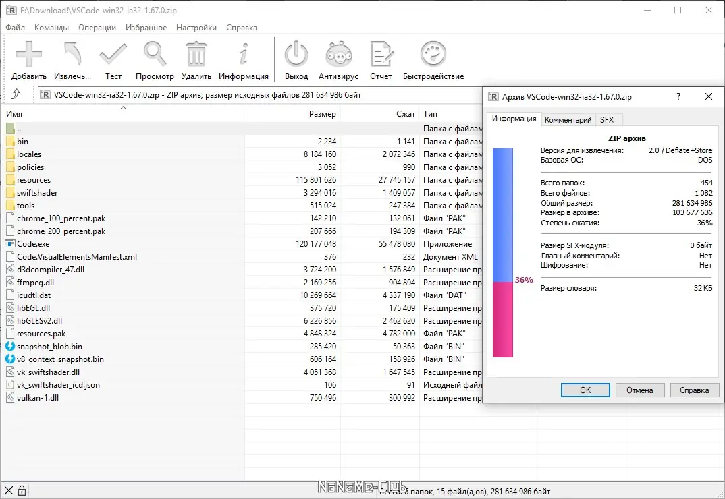
Task: Sort by the Имя column header
Action: pos(123,113)
